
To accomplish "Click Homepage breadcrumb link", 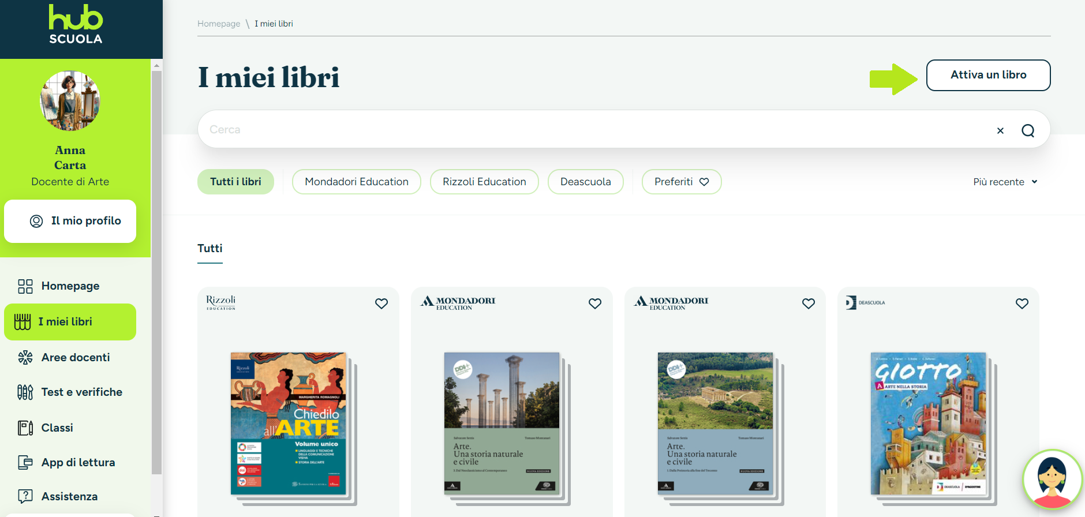I will coord(219,24).
